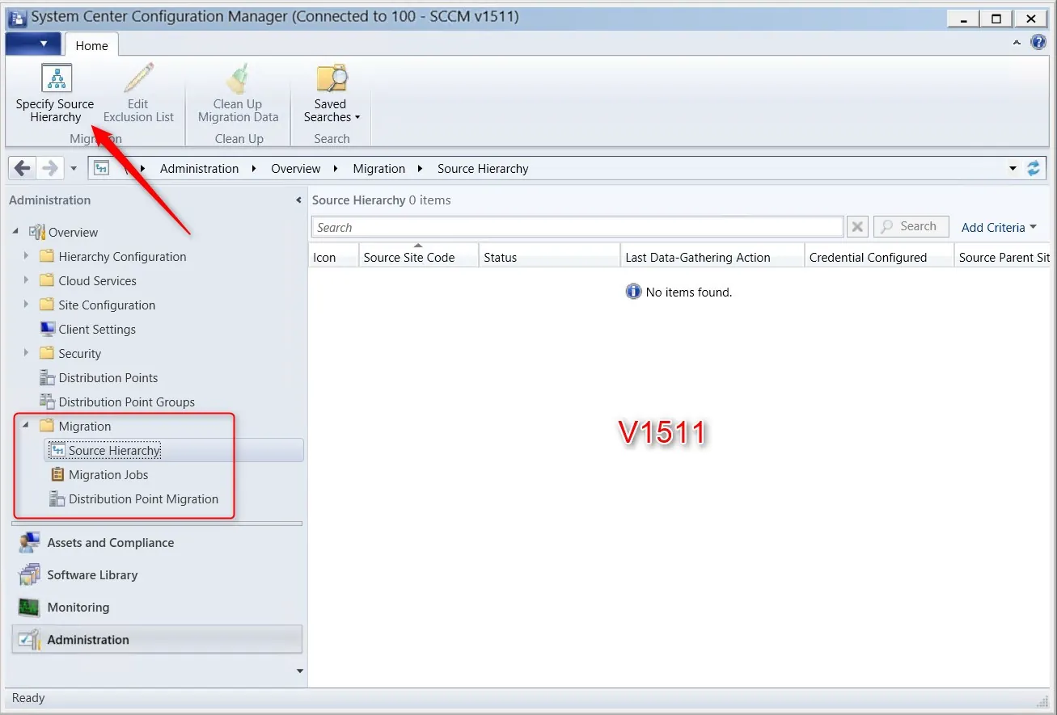Click the blue help question mark icon

pos(1039,43)
